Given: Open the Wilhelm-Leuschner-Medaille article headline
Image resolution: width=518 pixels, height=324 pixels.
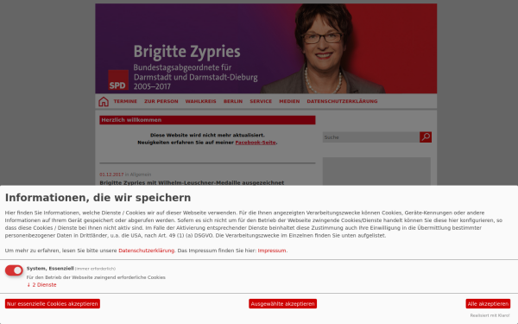Looking at the screenshot, I should (x=192, y=182).
